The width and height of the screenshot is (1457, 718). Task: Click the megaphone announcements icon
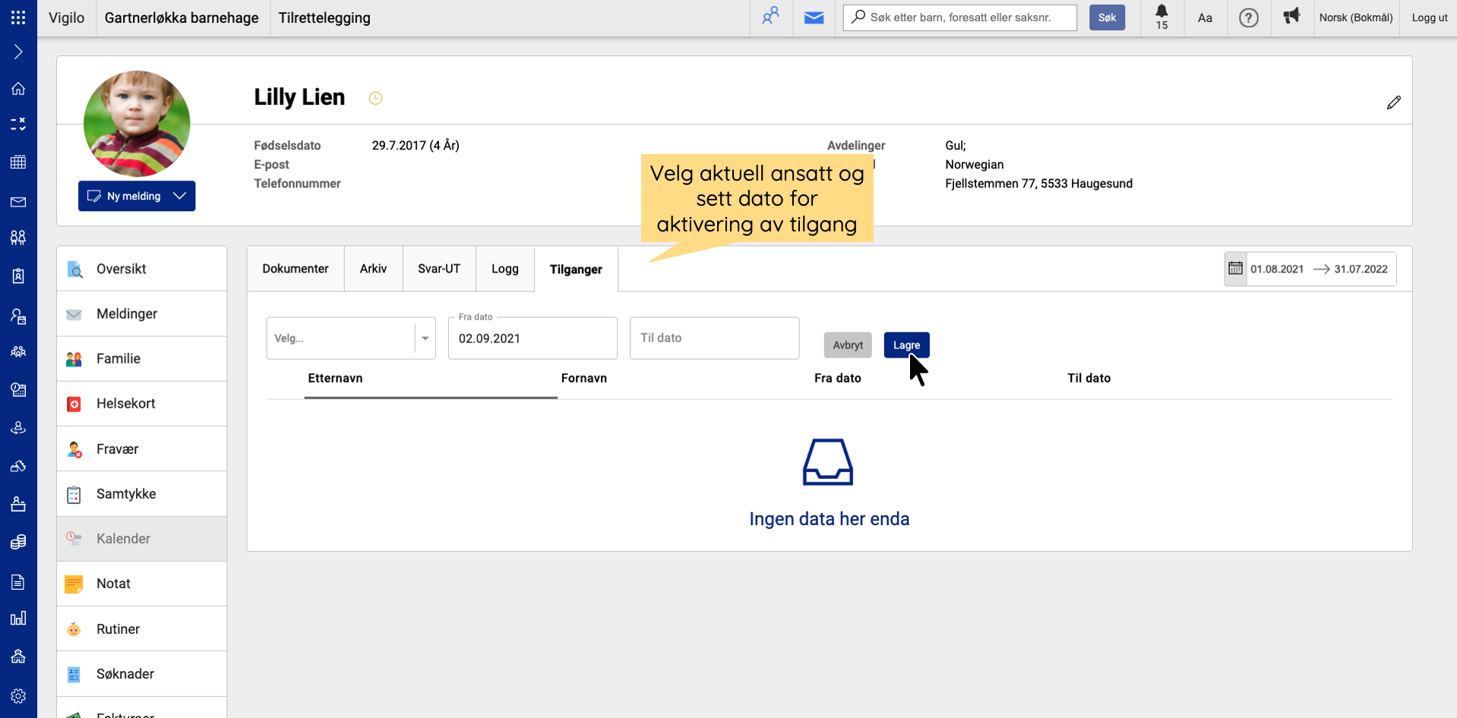coord(1291,17)
